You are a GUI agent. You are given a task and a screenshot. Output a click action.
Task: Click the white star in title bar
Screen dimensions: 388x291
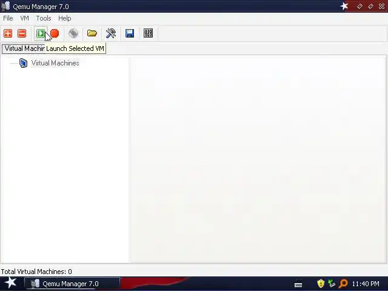click(344, 6)
